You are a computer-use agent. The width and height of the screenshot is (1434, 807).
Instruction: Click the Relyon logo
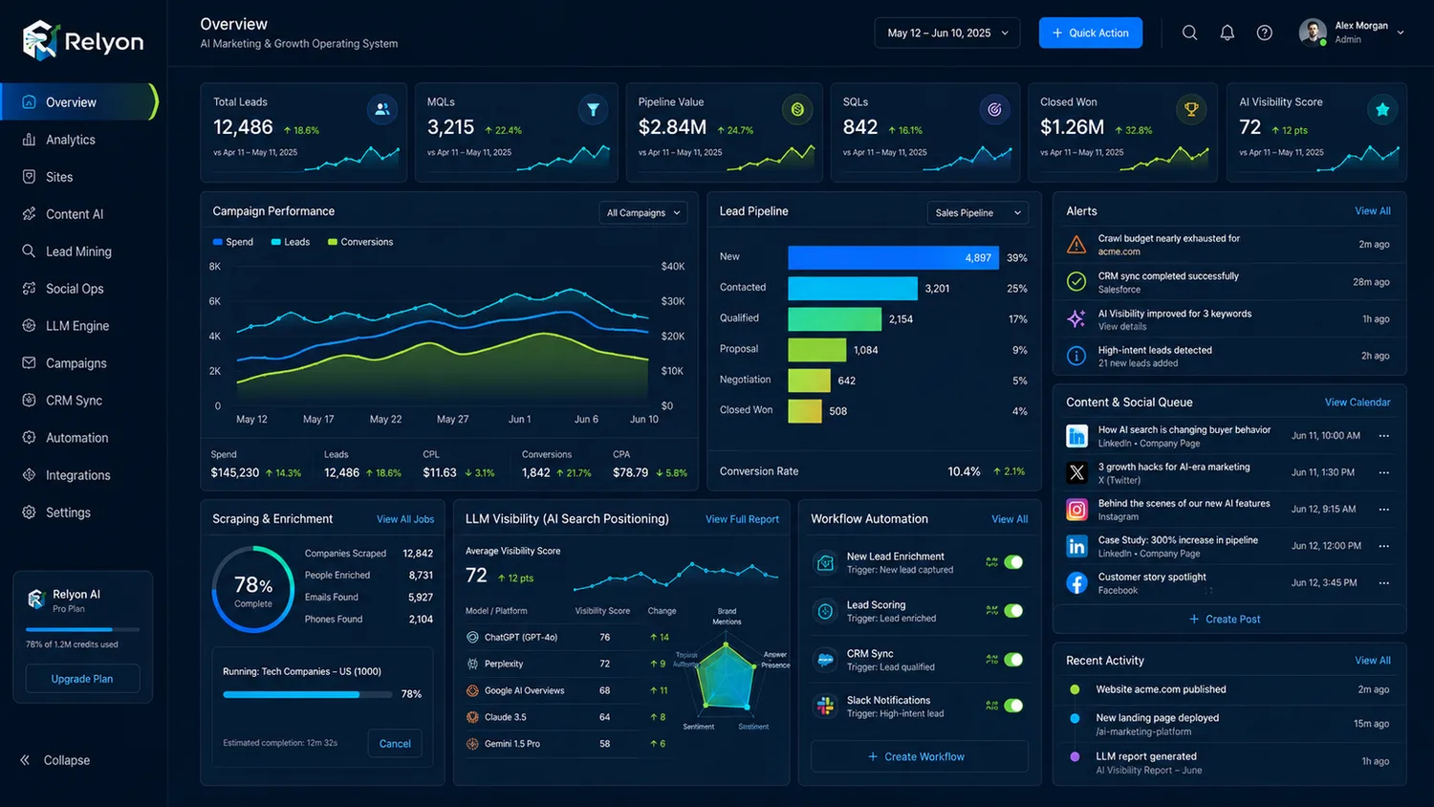[83, 40]
